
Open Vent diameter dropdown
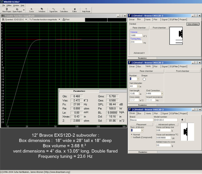(138, 86)
